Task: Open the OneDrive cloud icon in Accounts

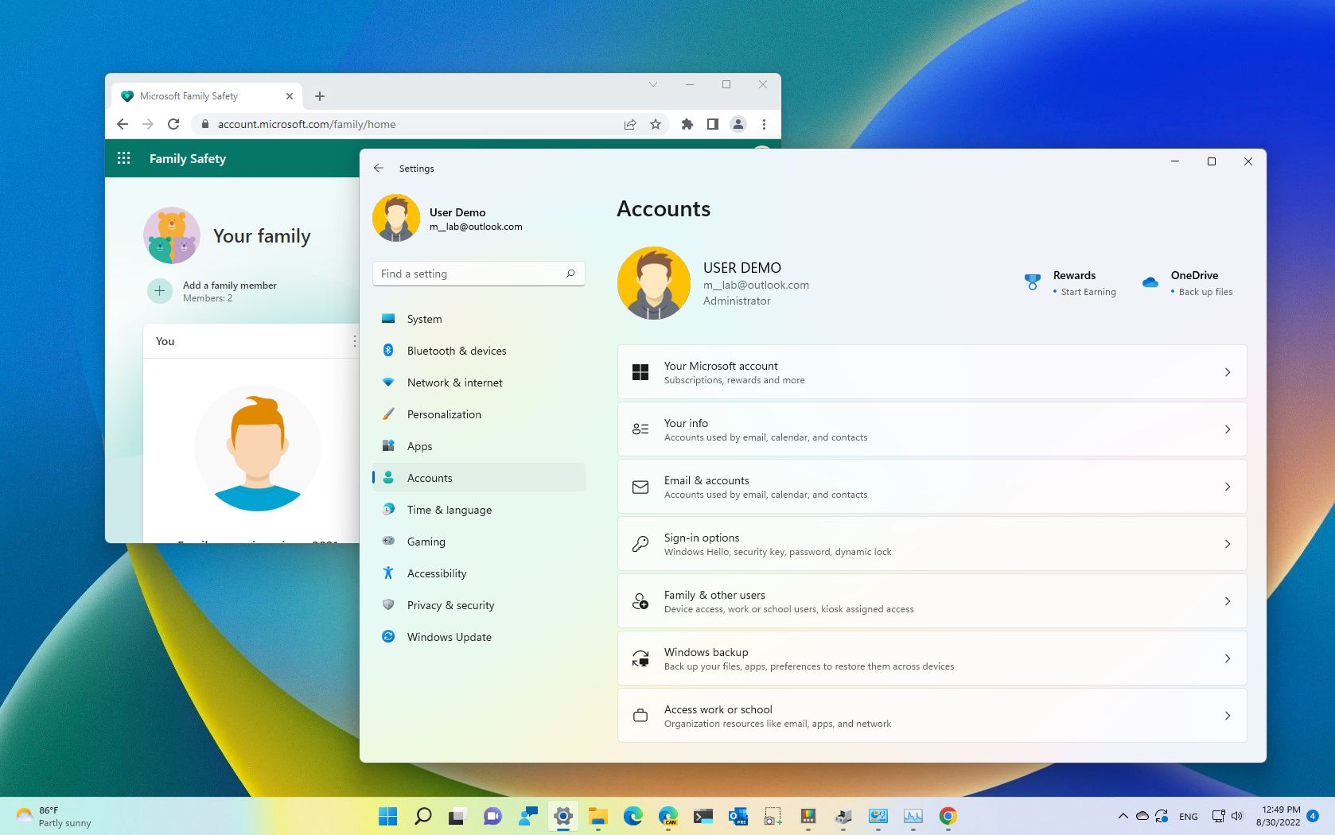Action: 1150,282
